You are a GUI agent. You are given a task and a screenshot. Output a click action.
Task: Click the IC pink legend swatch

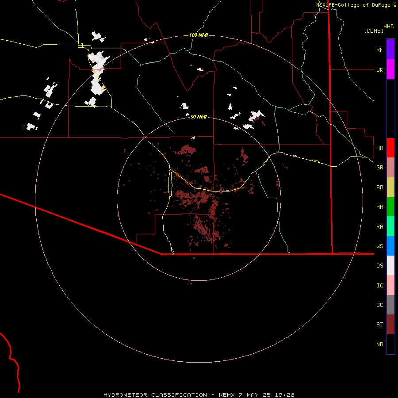tap(390, 285)
